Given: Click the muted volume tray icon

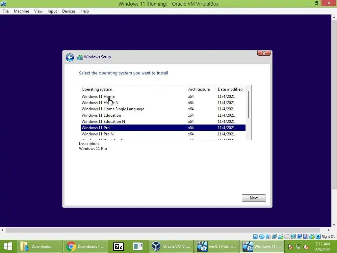Looking at the screenshot, I should pos(306,246).
